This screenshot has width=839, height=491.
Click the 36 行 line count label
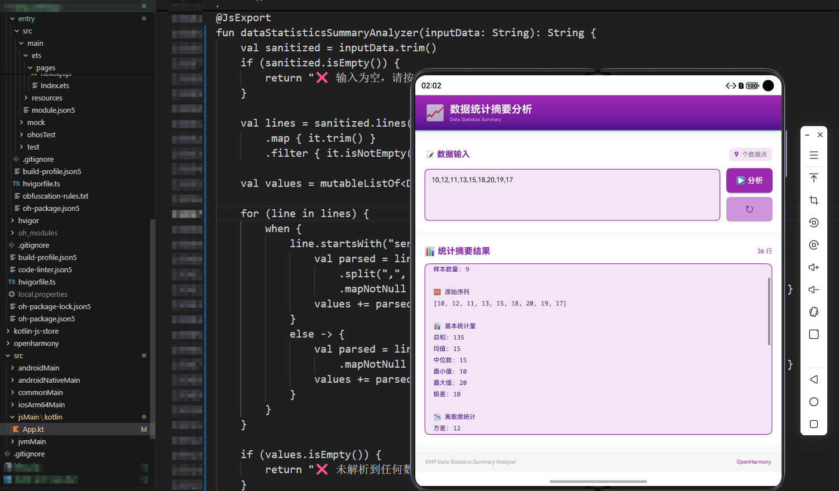[x=764, y=252]
